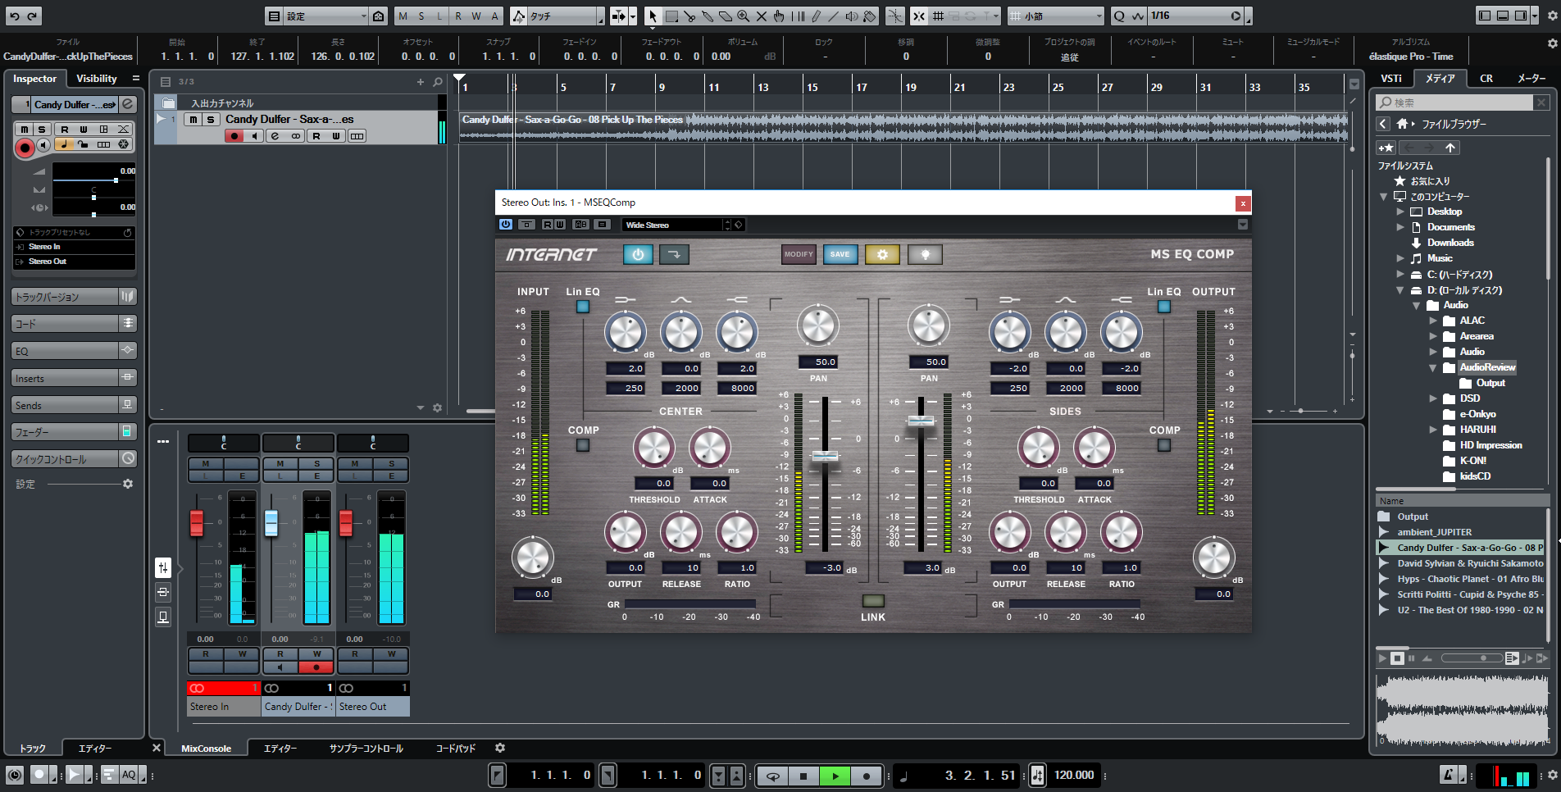Select ambient_JUPITER in the media list
This screenshot has width=1561, height=792.
click(1435, 532)
